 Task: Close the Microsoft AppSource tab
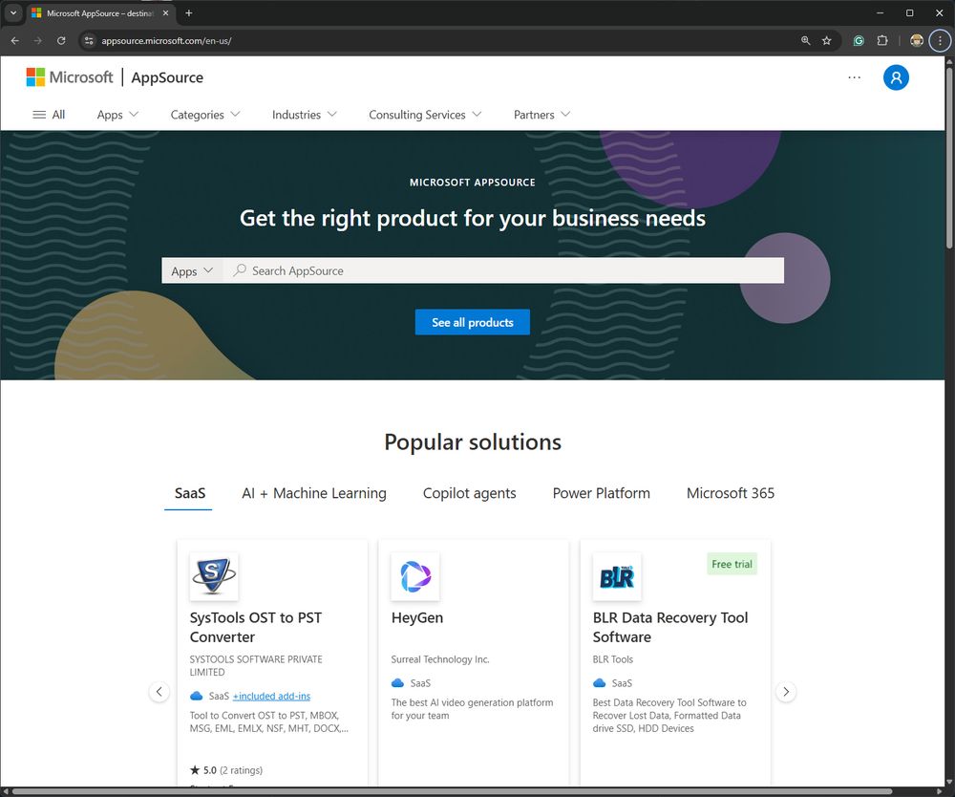pyautogui.click(x=165, y=12)
